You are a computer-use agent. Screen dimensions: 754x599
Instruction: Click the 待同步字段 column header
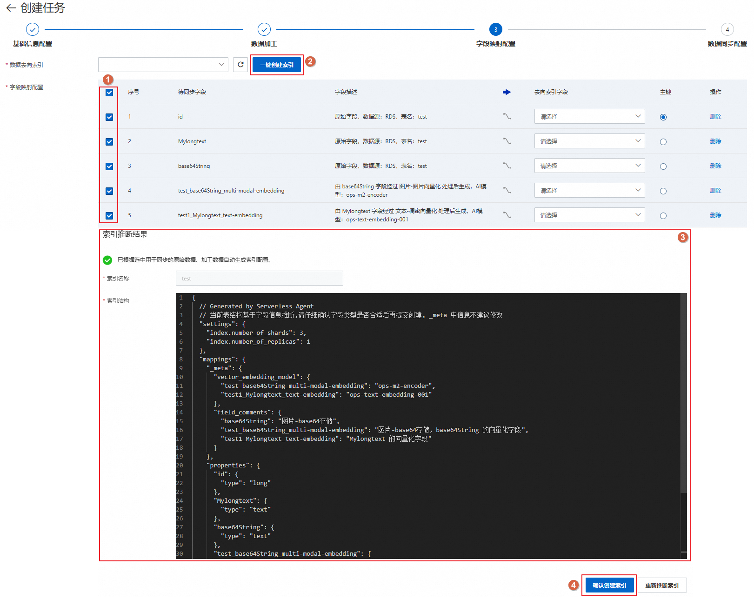[192, 92]
